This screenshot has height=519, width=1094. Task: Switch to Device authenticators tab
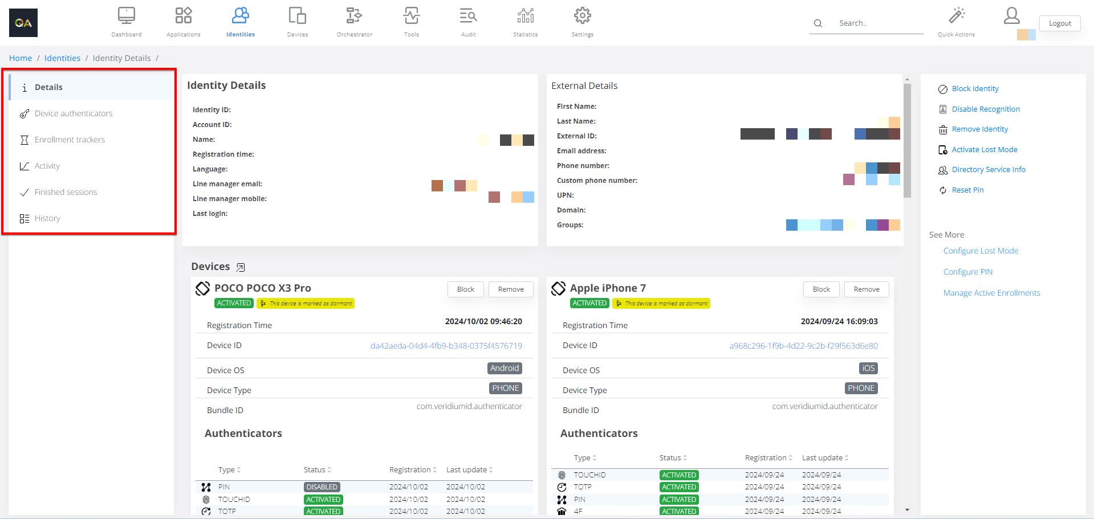[74, 113]
